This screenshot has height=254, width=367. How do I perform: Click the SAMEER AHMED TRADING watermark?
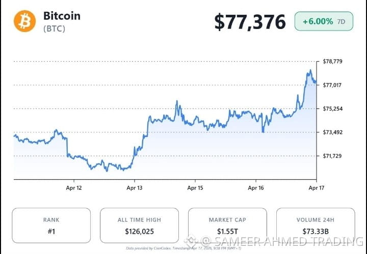tap(274, 241)
